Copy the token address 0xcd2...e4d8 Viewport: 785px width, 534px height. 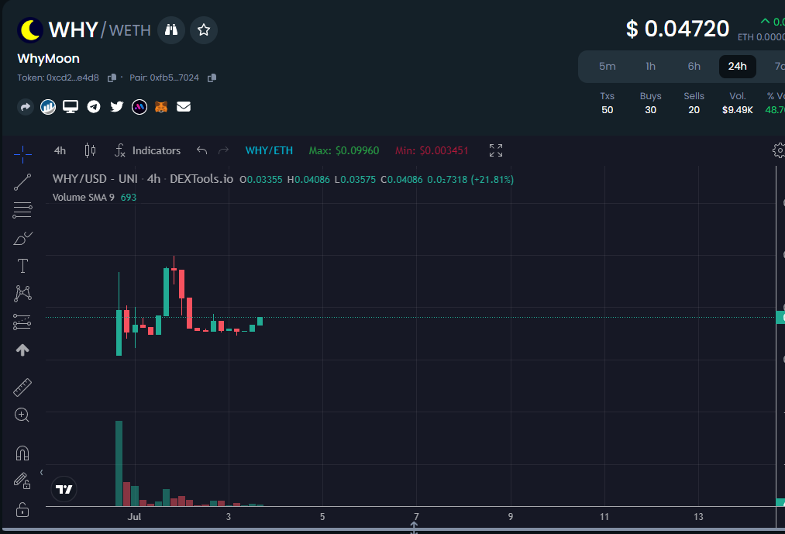coord(112,78)
